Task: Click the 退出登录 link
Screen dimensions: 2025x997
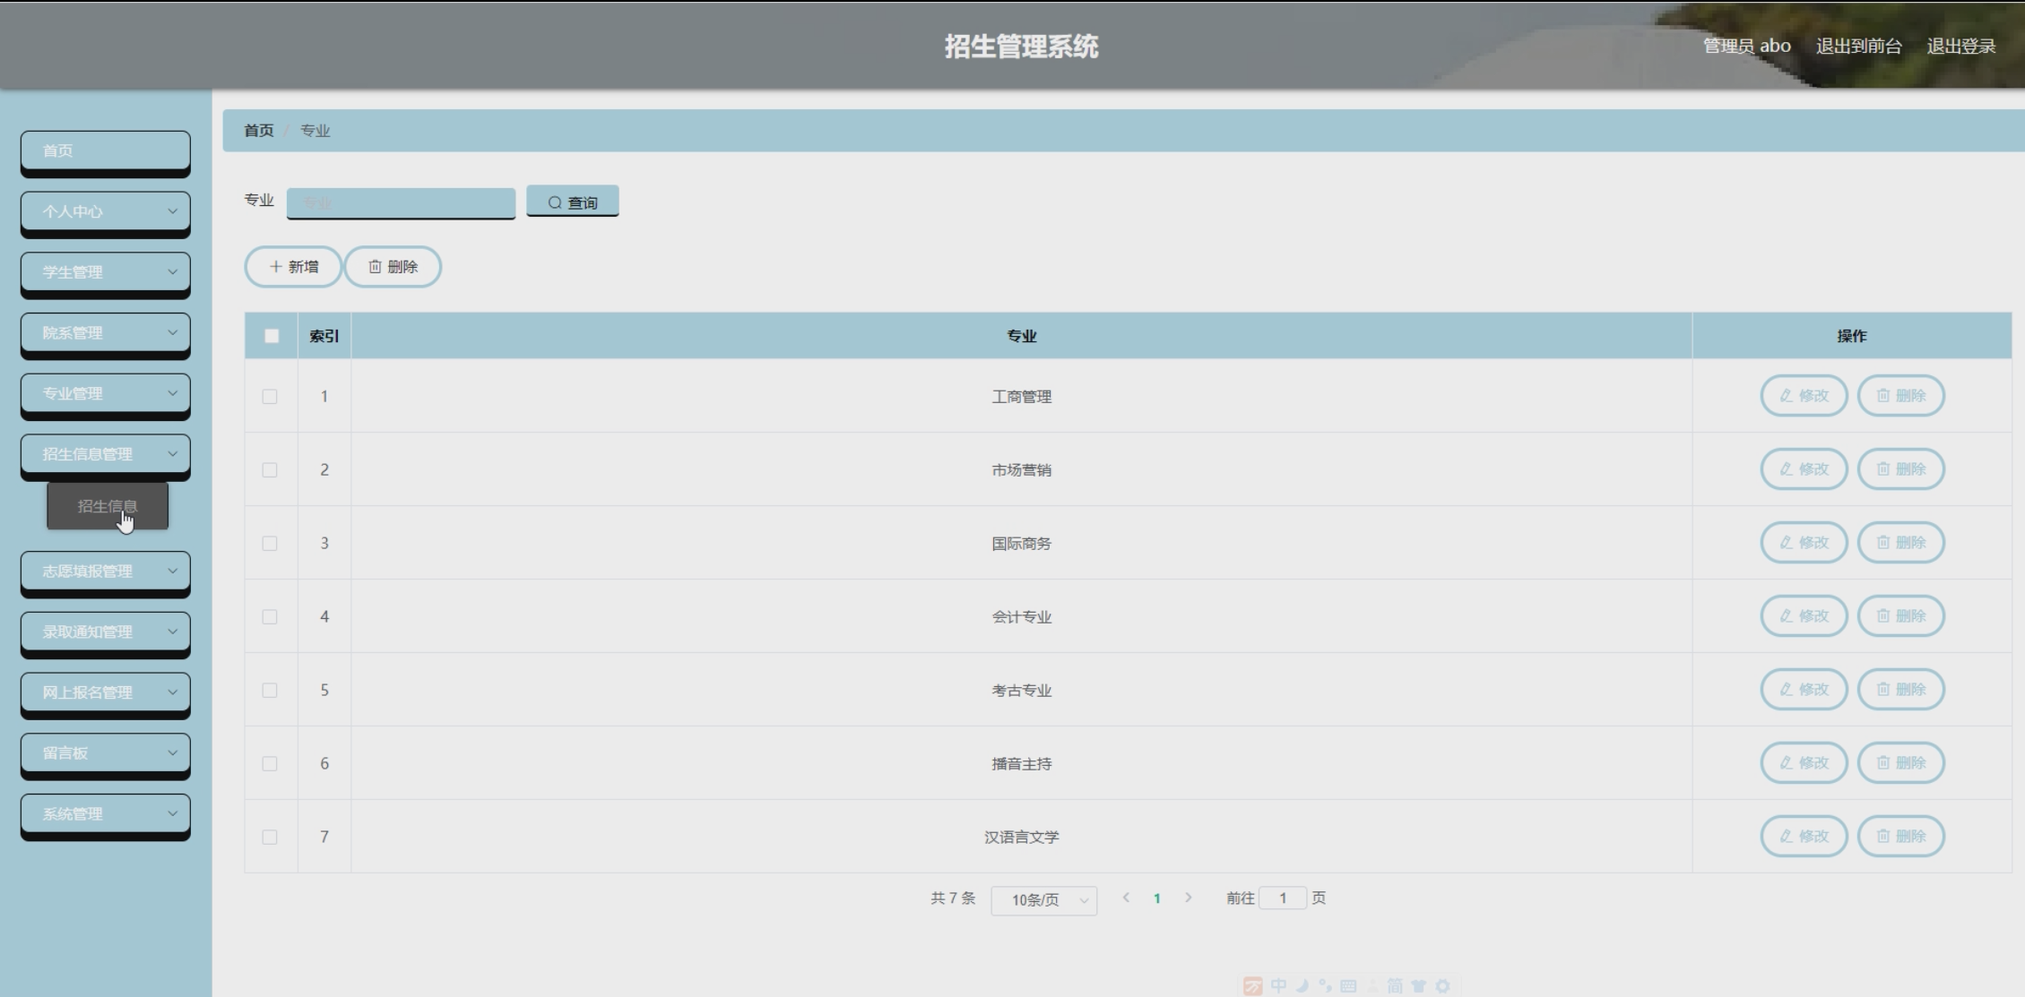Action: (x=1960, y=47)
